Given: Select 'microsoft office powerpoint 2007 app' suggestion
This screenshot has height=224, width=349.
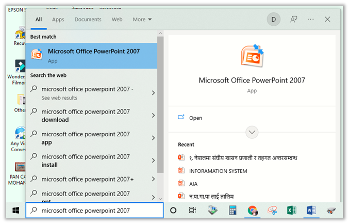Looking at the screenshot, I should tap(91, 138).
